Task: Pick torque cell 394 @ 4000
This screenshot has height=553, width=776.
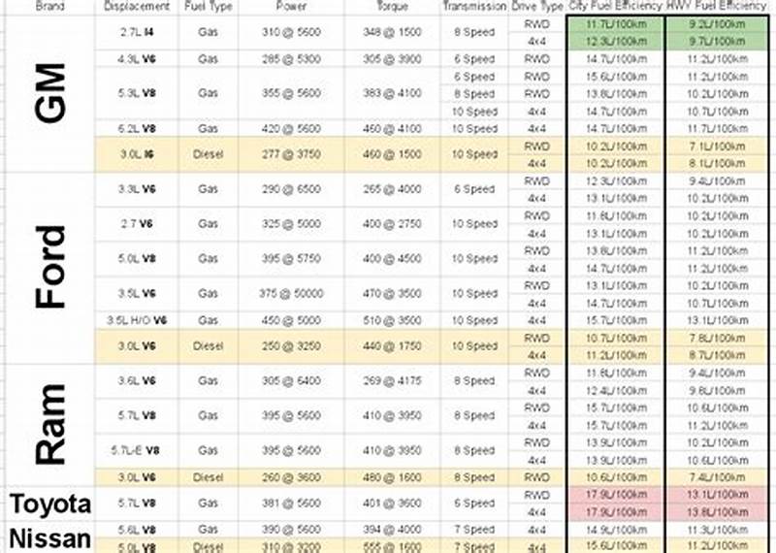Action: click(x=392, y=530)
